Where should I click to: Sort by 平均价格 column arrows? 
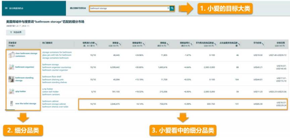pyautogui.click(x=263, y=44)
